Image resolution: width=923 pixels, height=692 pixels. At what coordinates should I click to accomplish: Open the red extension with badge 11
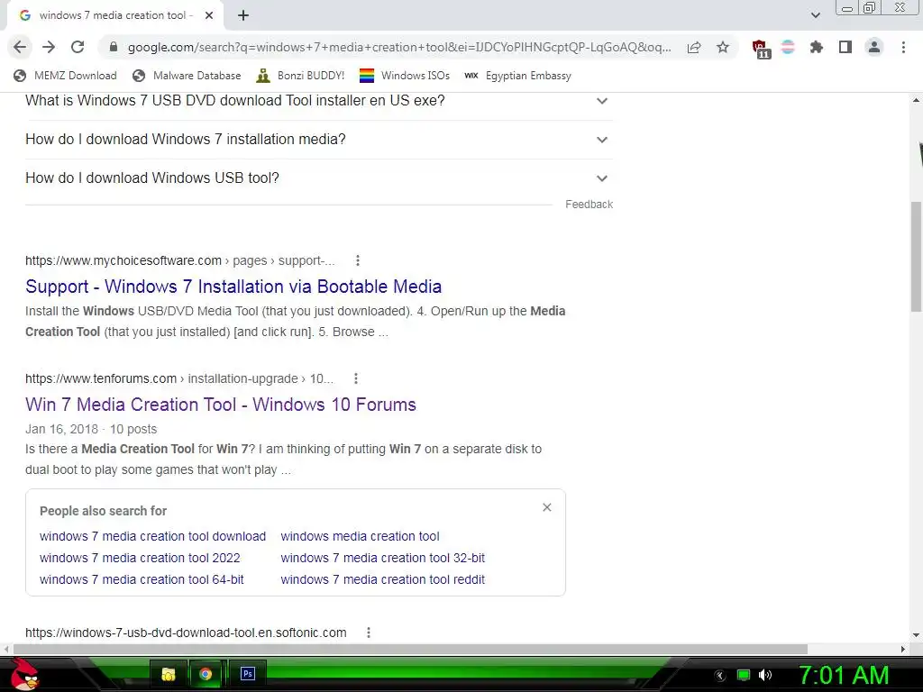(761, 49)
